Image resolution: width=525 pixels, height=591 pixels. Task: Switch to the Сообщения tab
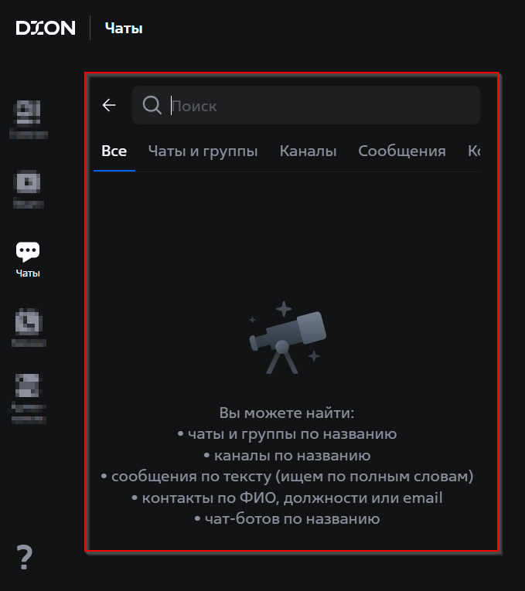click(401, 151)
